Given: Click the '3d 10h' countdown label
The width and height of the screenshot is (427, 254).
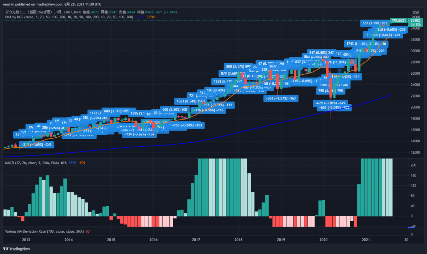Looking at the screenshot, I should click(416, 25).
